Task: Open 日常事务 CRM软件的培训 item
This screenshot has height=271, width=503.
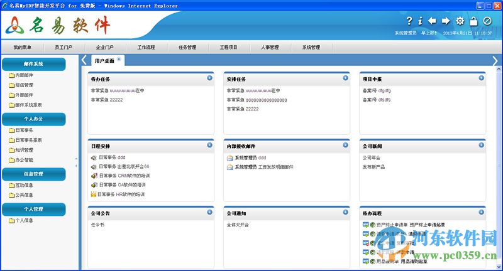Action: 124,176
